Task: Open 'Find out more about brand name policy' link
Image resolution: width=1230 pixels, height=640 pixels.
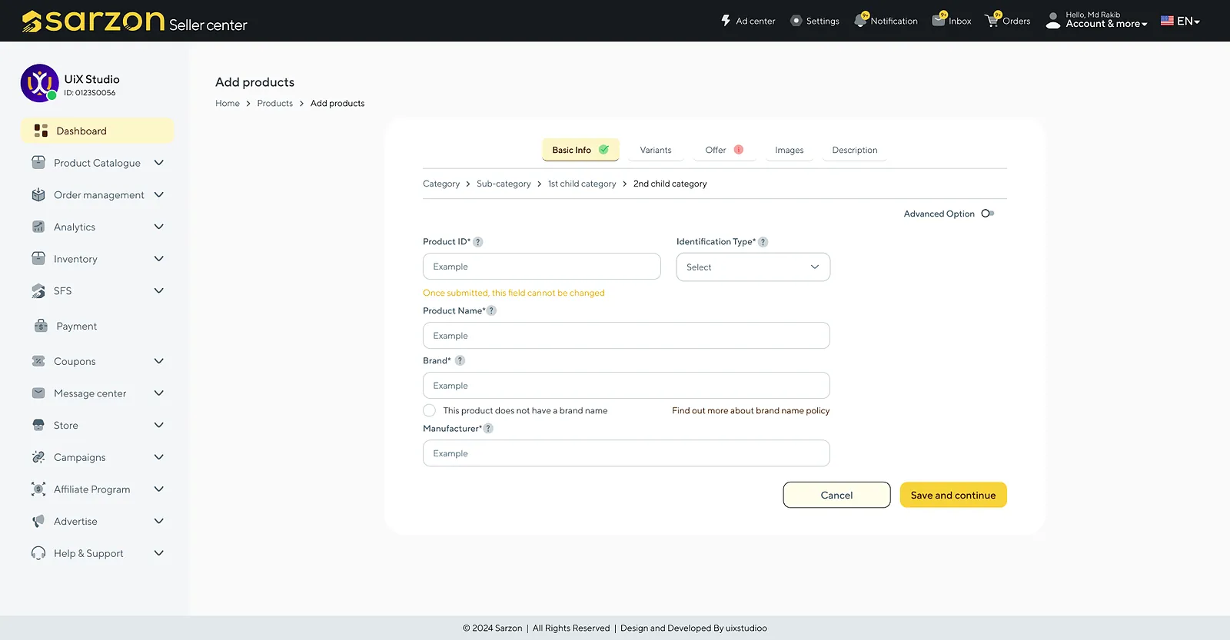Action: [x=751, y=410]
